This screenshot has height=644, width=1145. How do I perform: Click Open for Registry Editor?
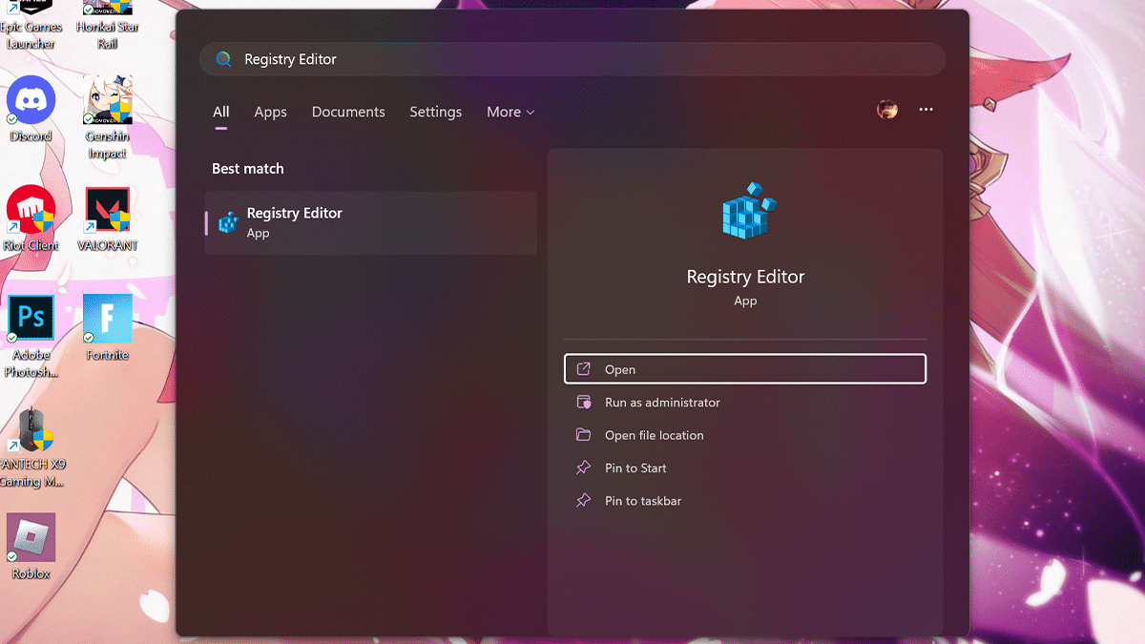745,369
